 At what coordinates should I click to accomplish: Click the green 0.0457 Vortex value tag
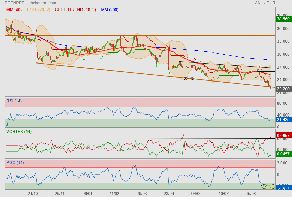[283, 154]
